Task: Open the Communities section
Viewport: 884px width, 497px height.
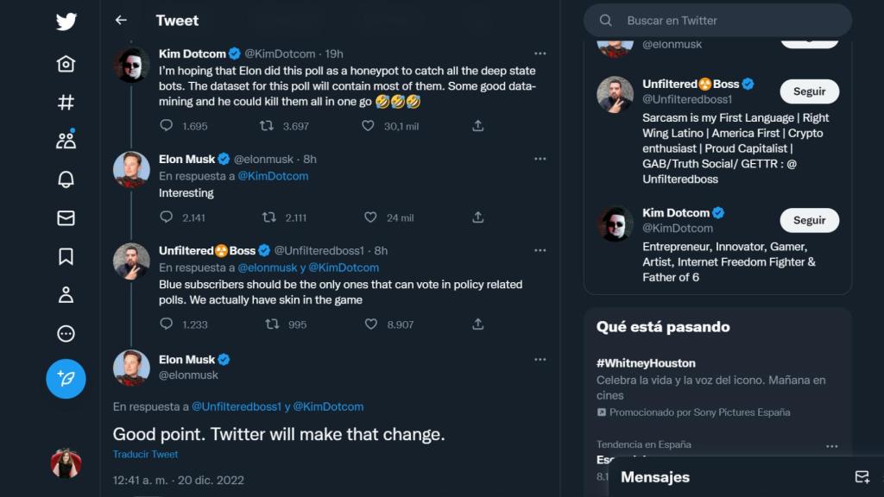Action: pyautogui.click(x=66, y=138)
